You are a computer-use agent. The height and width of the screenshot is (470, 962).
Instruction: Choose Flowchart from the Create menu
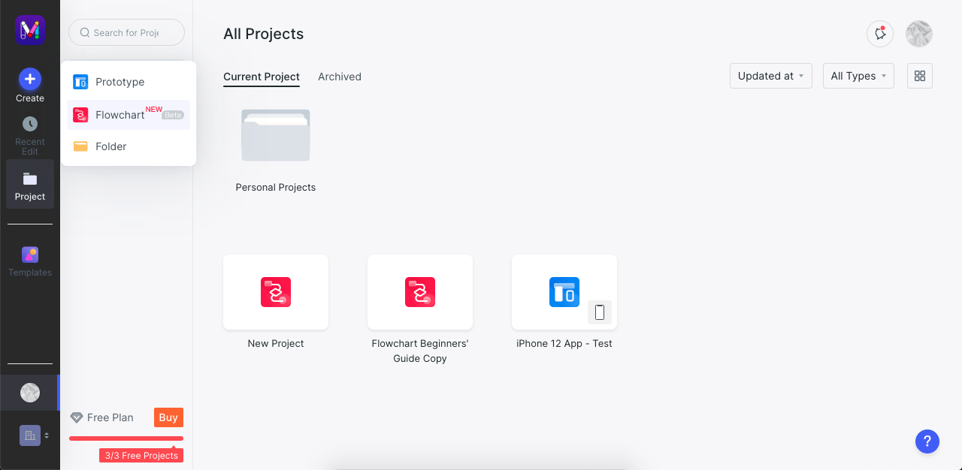[x=119, y=114]
